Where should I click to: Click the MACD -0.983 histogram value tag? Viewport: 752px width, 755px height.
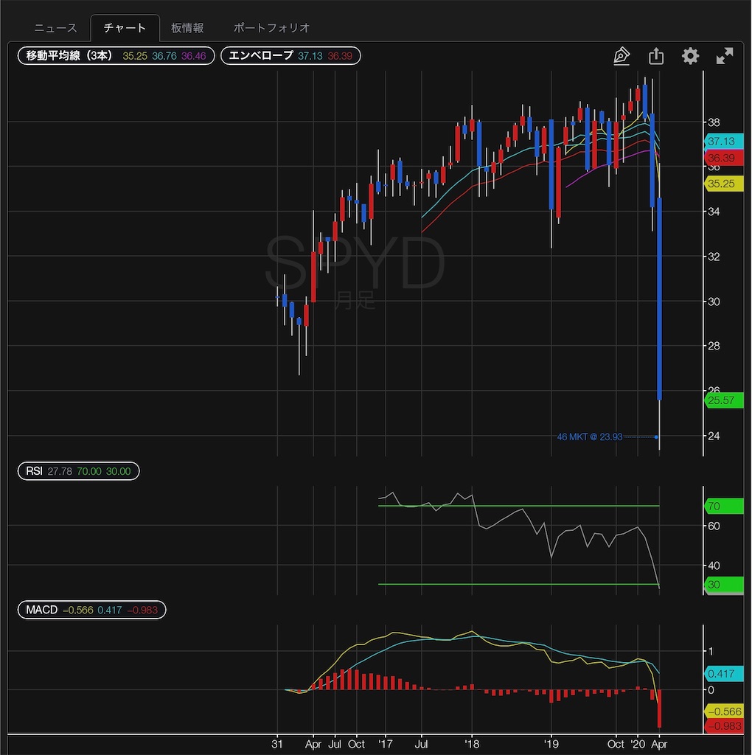coord(723,726)
